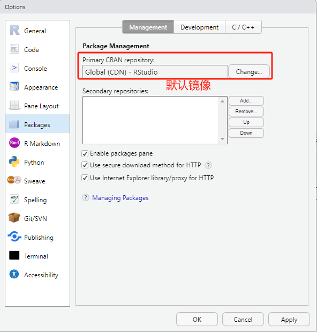
Task: Open the Managing Packages link
Action: (x=120, y=198)
